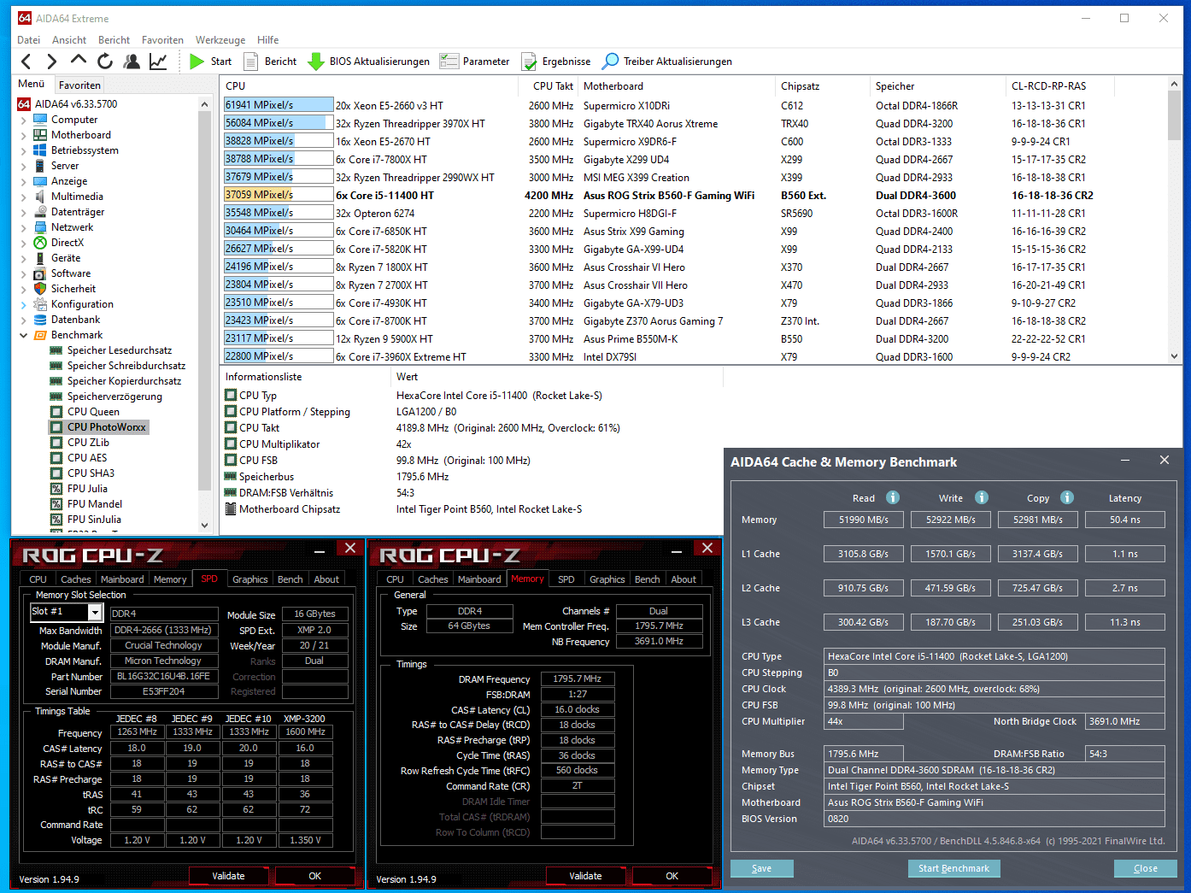This screenshot has width=1191, height=893.
Task: Select Datenbank icon in tree
Action: [40, 320]
